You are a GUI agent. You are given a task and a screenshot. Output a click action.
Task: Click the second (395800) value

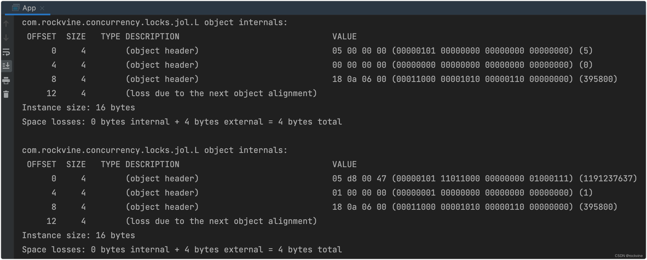pyautogui.click(x=598, y=207)
